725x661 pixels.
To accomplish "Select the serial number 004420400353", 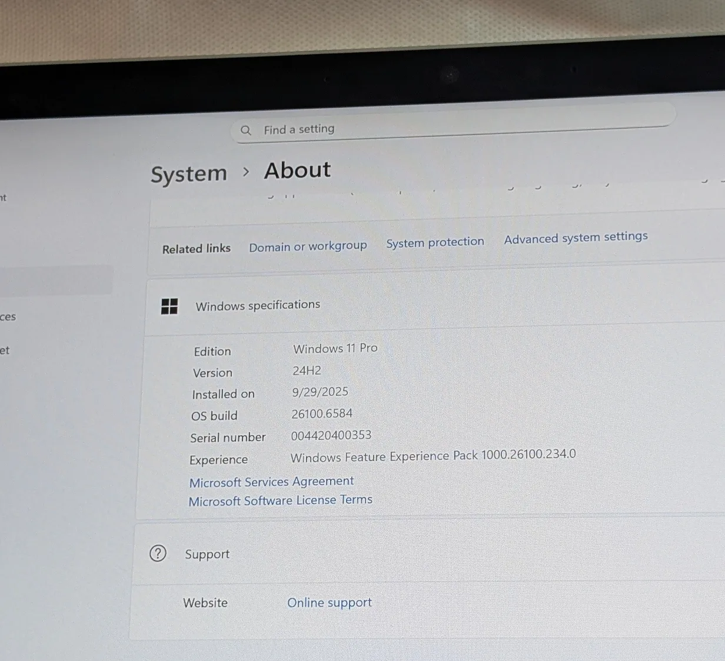I will pos(331,435).
